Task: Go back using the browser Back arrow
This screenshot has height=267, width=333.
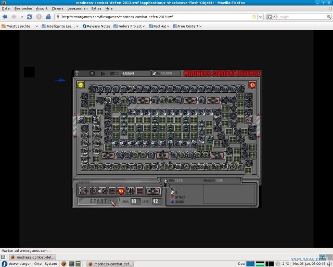Action: [x=5, y=17]
